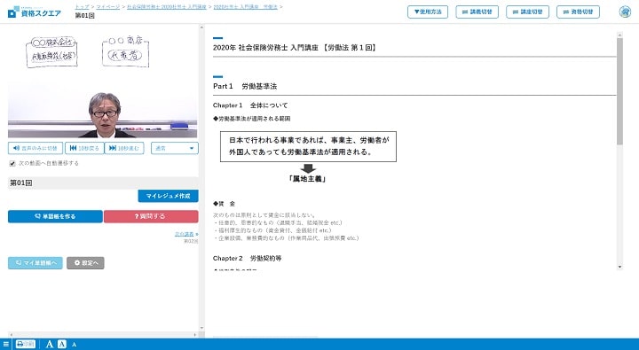The height and width of the screenshot is (350, 639).
Task: Click the ◆労働基準法が適用される範囲 subheading
Action: (251, 119)
